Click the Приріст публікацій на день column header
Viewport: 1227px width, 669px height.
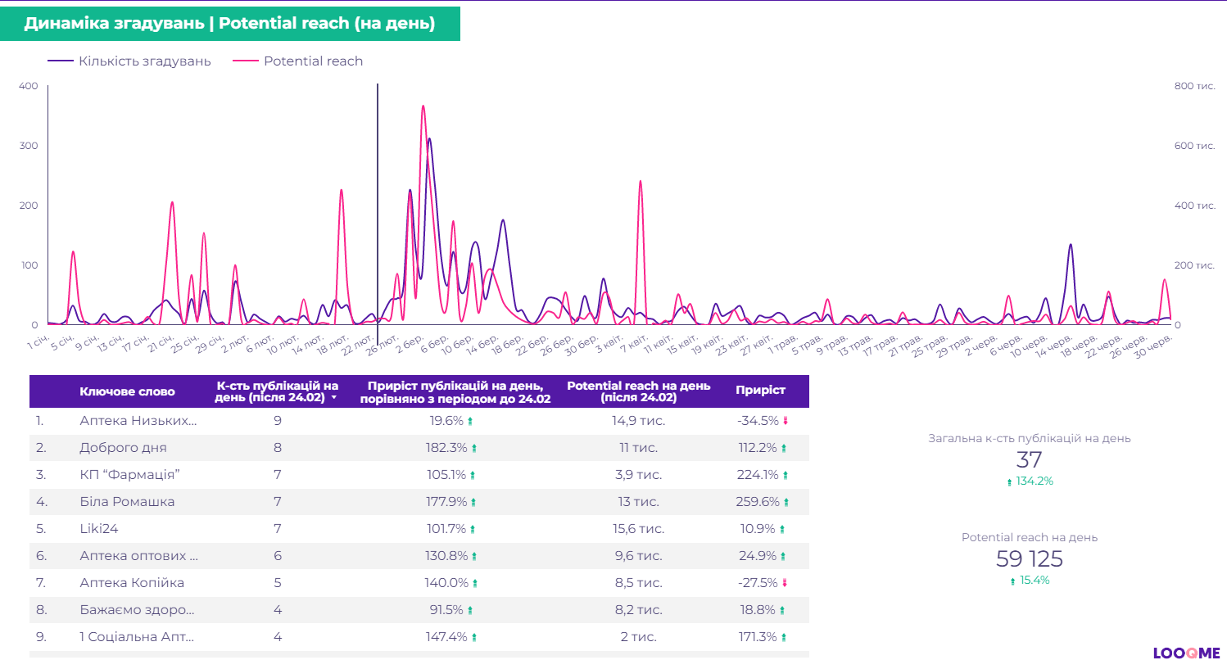(x=455, y=392)
